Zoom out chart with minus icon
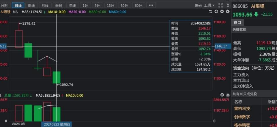This screenshot has height=127, width=277. (x=222, y=12)
